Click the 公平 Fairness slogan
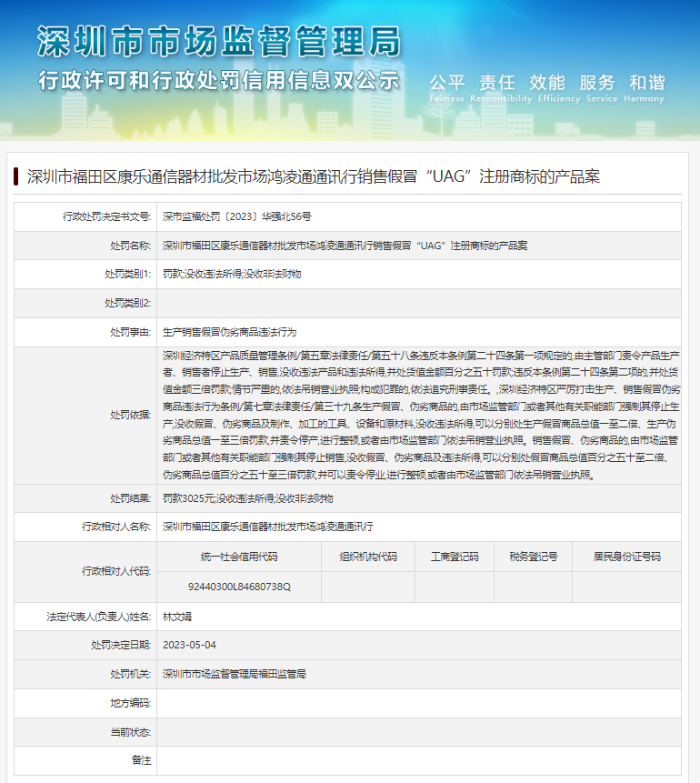 447,88
